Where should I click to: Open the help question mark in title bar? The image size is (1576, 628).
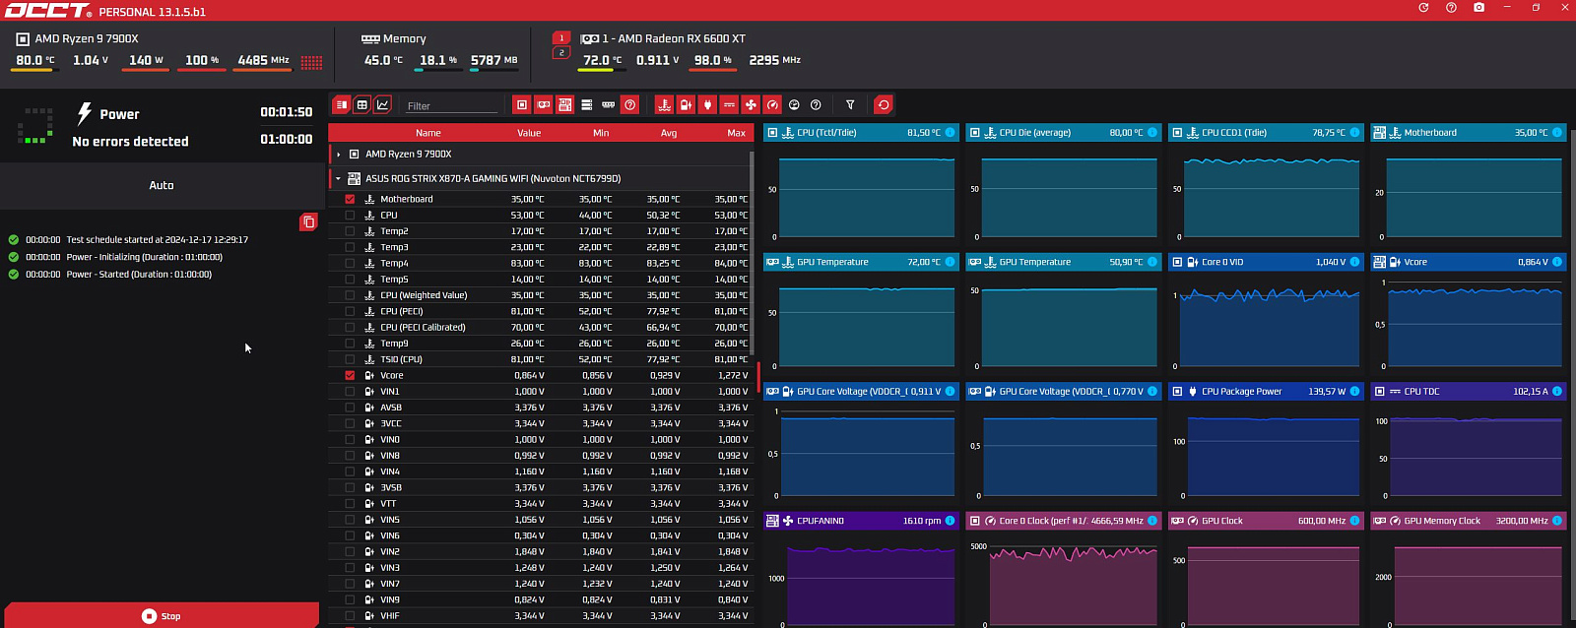1451,8
